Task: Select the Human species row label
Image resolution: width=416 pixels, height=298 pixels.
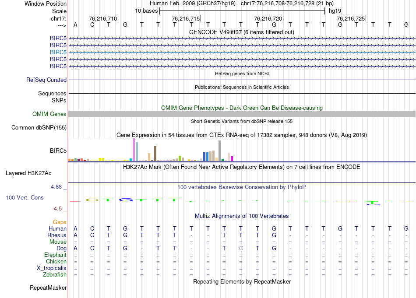Action: (57, 228)
